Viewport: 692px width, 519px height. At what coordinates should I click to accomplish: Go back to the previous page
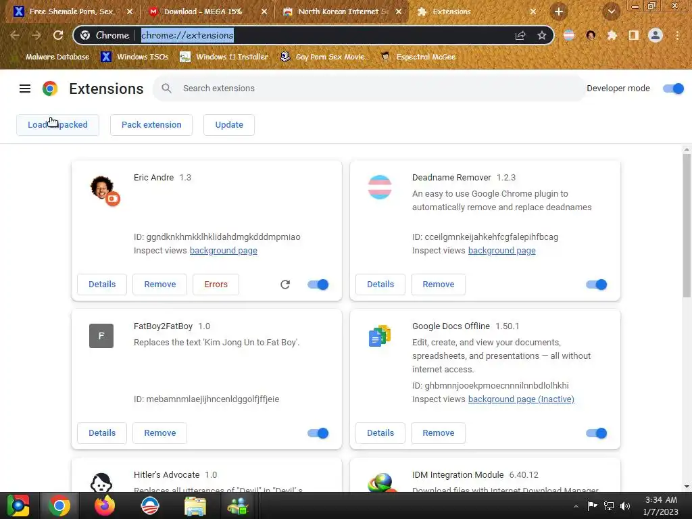click(15, 35)
